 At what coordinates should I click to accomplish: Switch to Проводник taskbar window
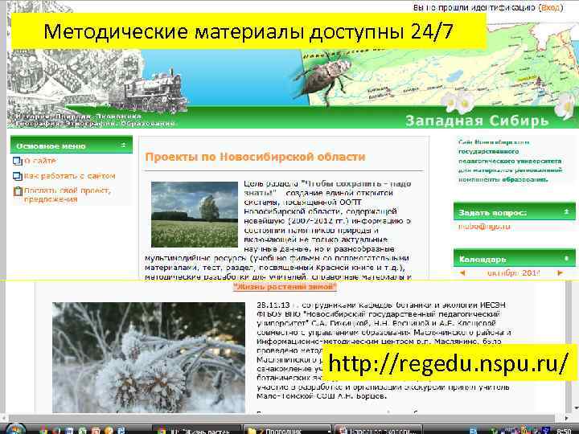coord(286,430)
